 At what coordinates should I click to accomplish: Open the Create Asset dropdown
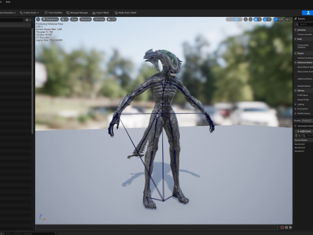tap(29, 12)
